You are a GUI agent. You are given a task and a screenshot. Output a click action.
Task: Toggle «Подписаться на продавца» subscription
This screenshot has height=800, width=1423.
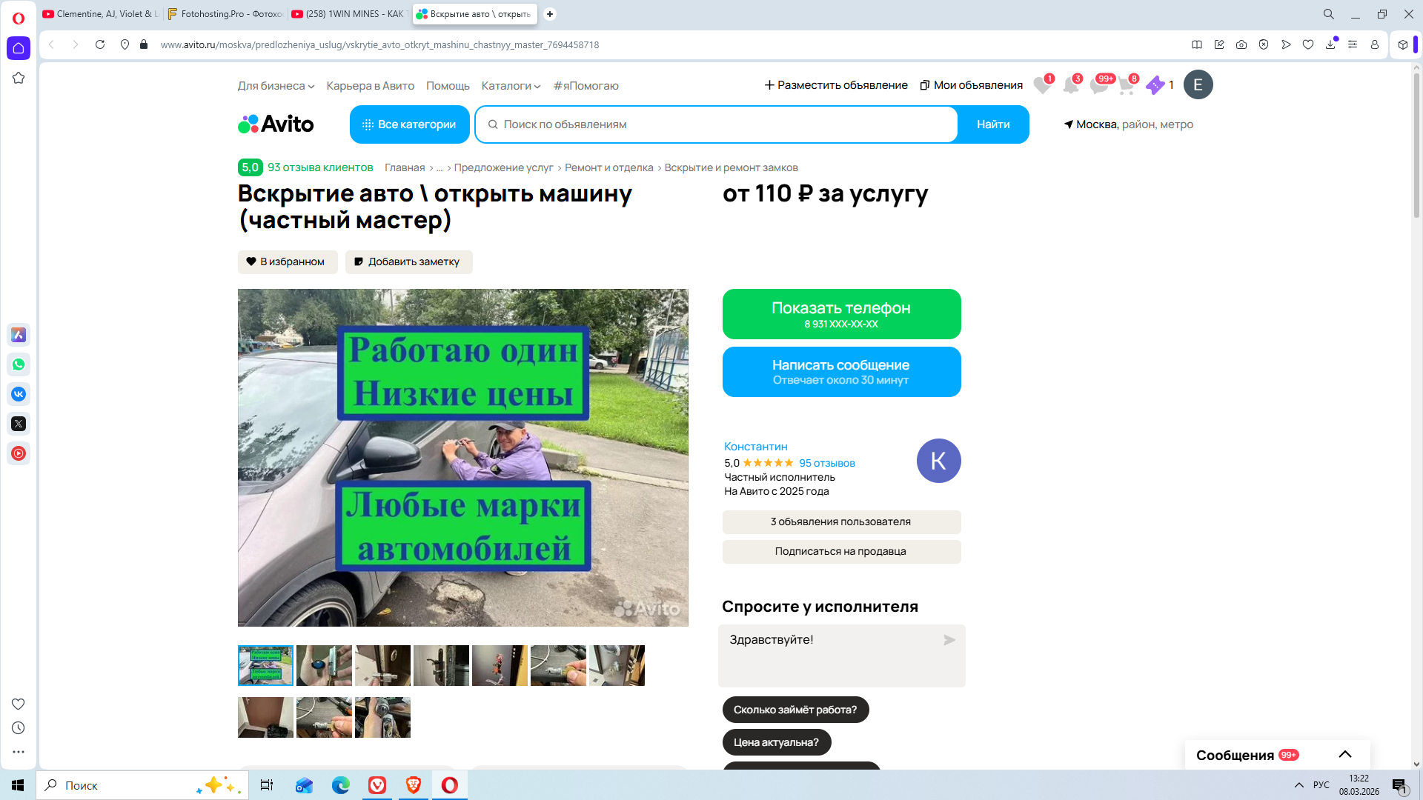pos(841,552)
